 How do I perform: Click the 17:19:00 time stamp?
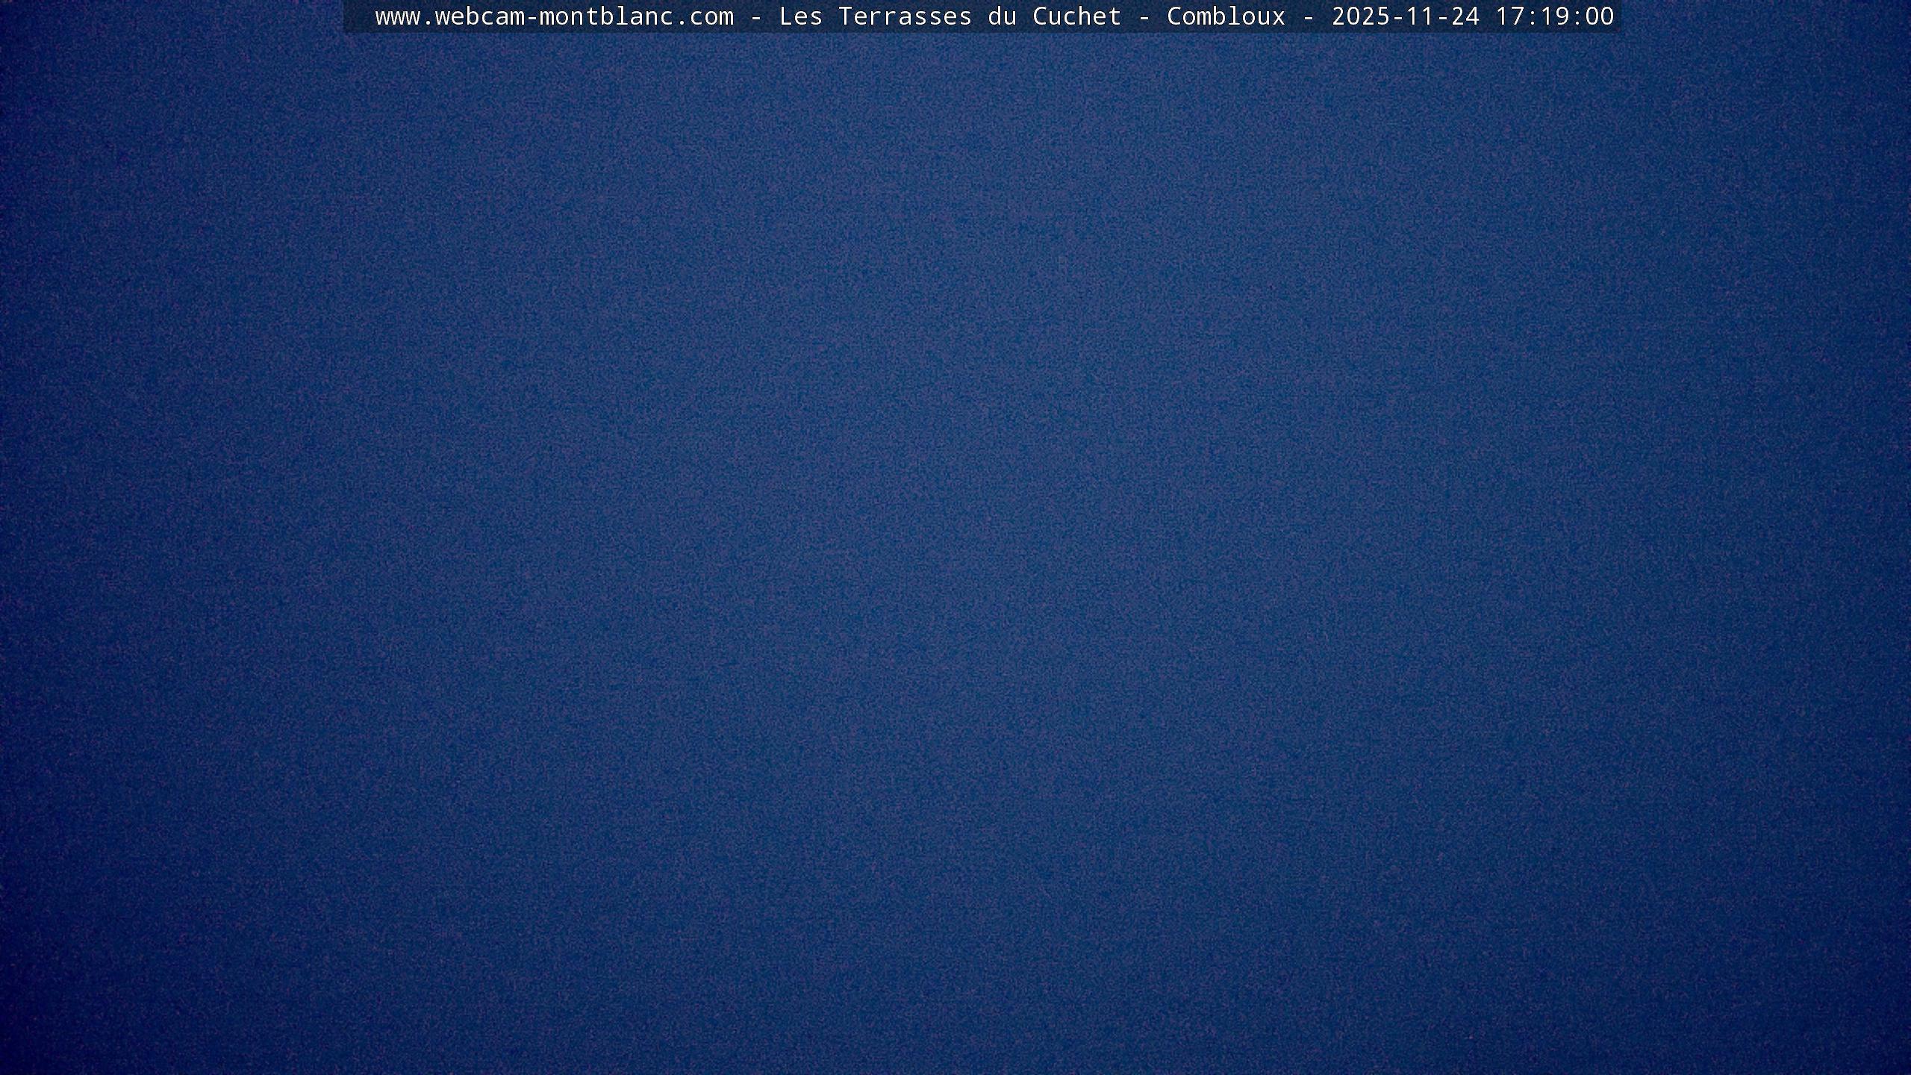click(1554, 16)
